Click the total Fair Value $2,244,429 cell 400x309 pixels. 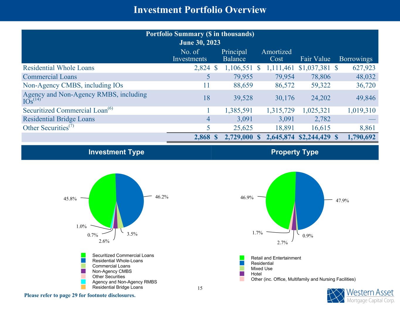(x=314, y=137)
